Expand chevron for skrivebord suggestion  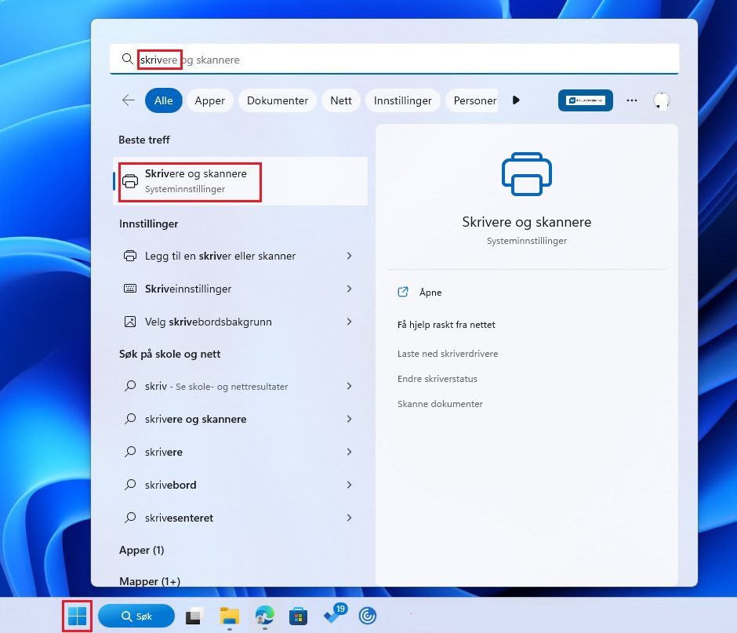click(349, 485)
